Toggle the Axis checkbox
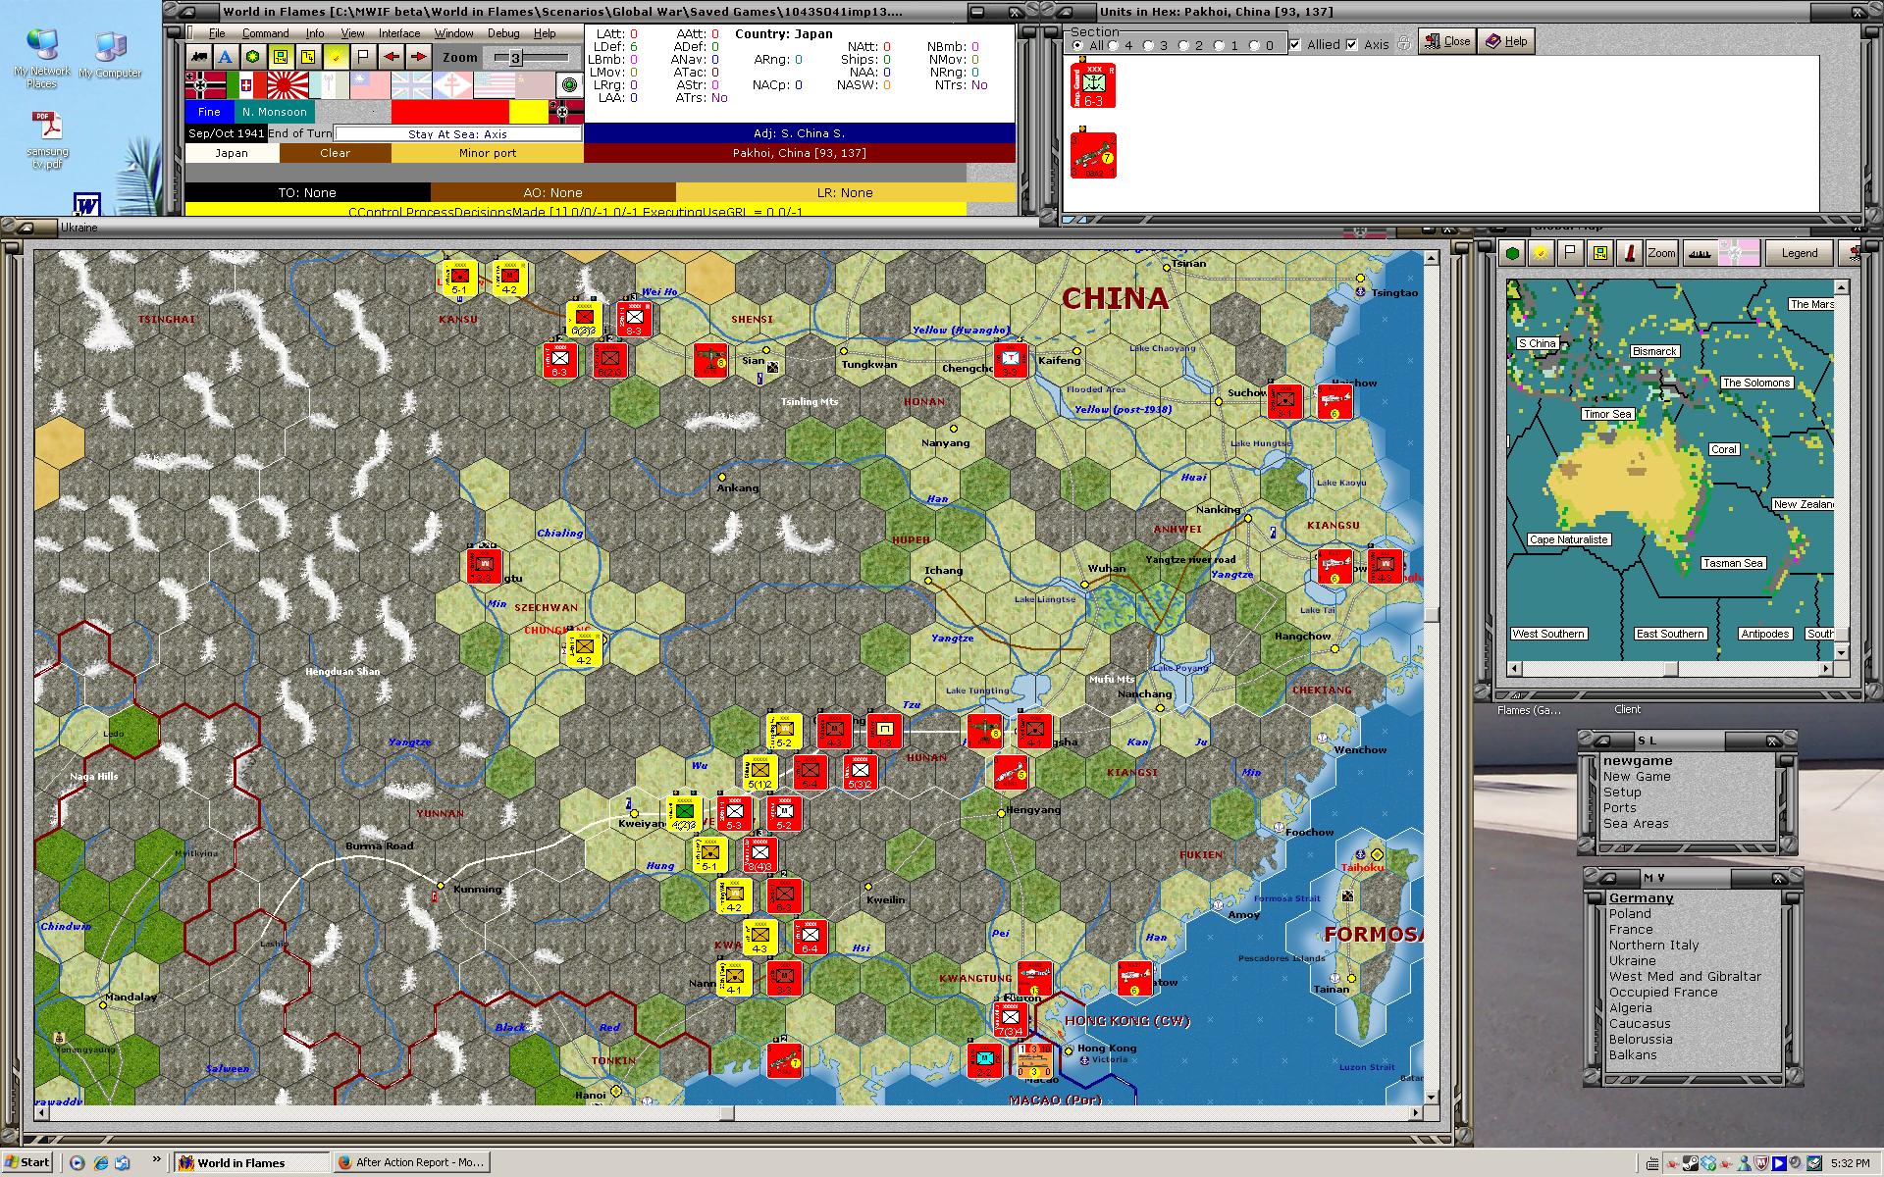This screenshot has height=1177, width=1884. (x=1352, y=45)
